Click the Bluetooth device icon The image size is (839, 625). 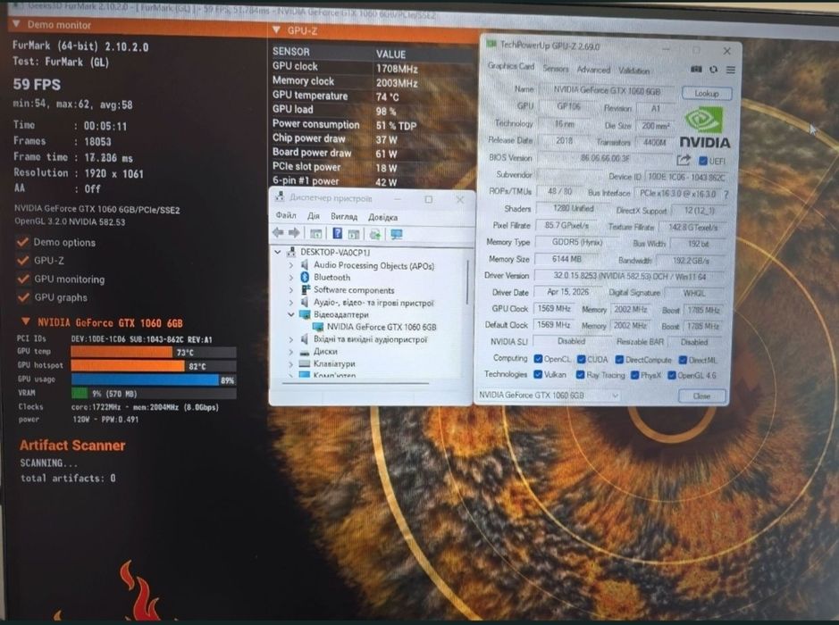click(x=305, y=277)
